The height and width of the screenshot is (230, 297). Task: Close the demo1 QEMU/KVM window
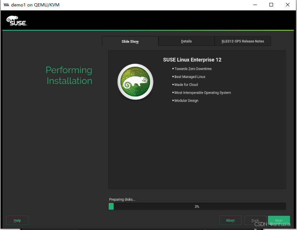(x=288, y=5)
